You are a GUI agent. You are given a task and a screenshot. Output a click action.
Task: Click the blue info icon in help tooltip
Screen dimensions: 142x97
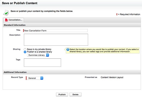[68, 49]
